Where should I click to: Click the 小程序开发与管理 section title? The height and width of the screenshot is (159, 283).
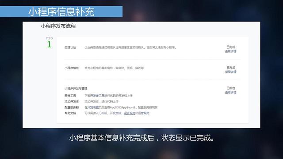[x=76, y=88]
